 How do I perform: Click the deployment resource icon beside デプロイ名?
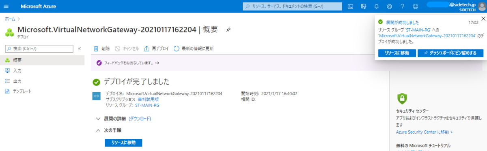[96, 96]
